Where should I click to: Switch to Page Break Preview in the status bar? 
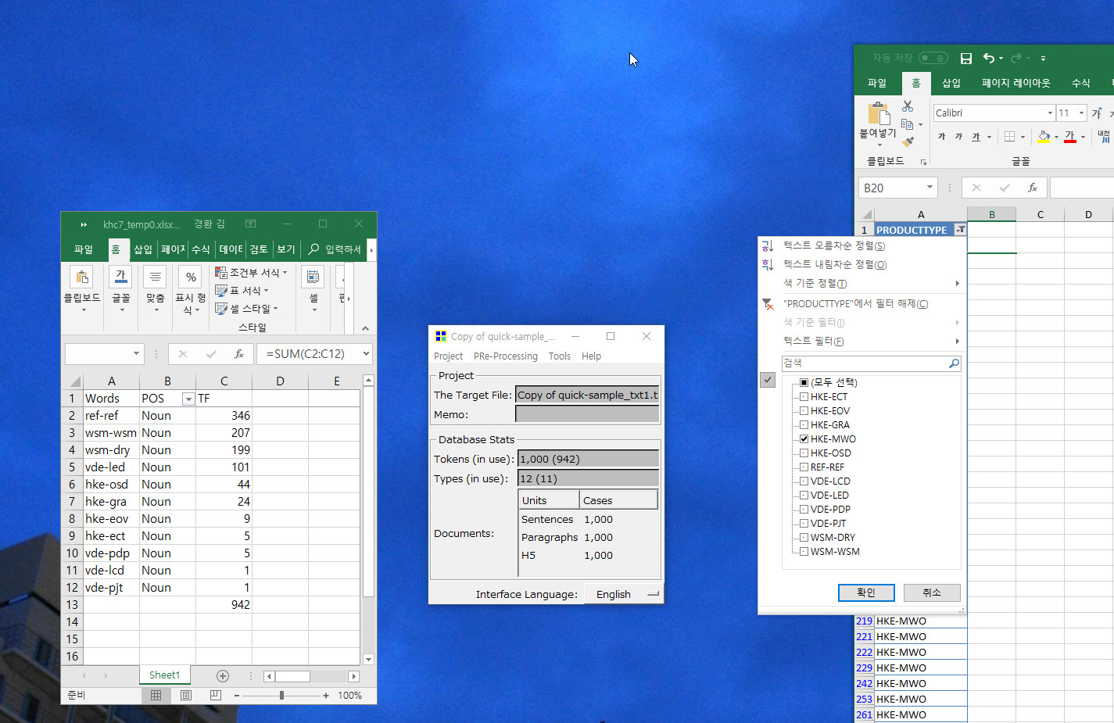(216, 695)
